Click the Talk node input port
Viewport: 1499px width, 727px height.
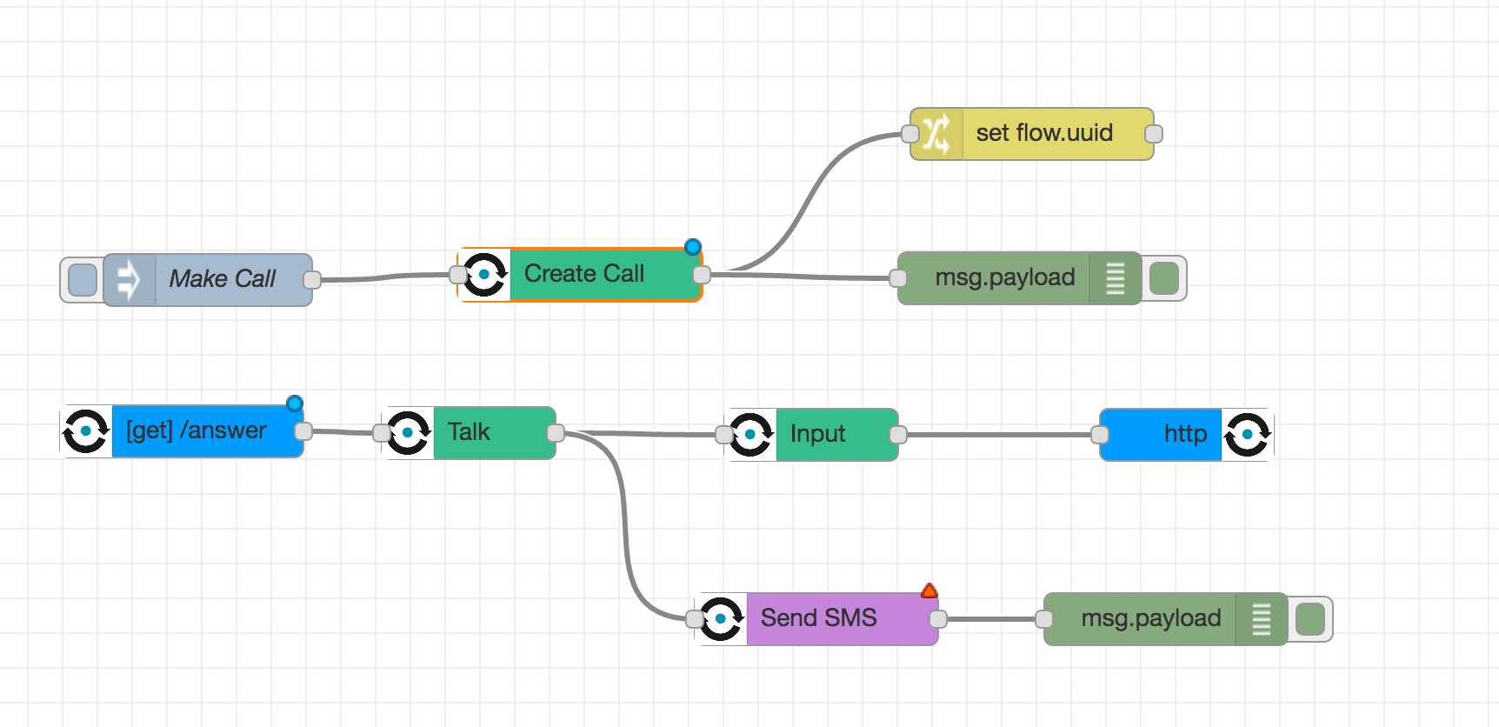coord(382,433)
